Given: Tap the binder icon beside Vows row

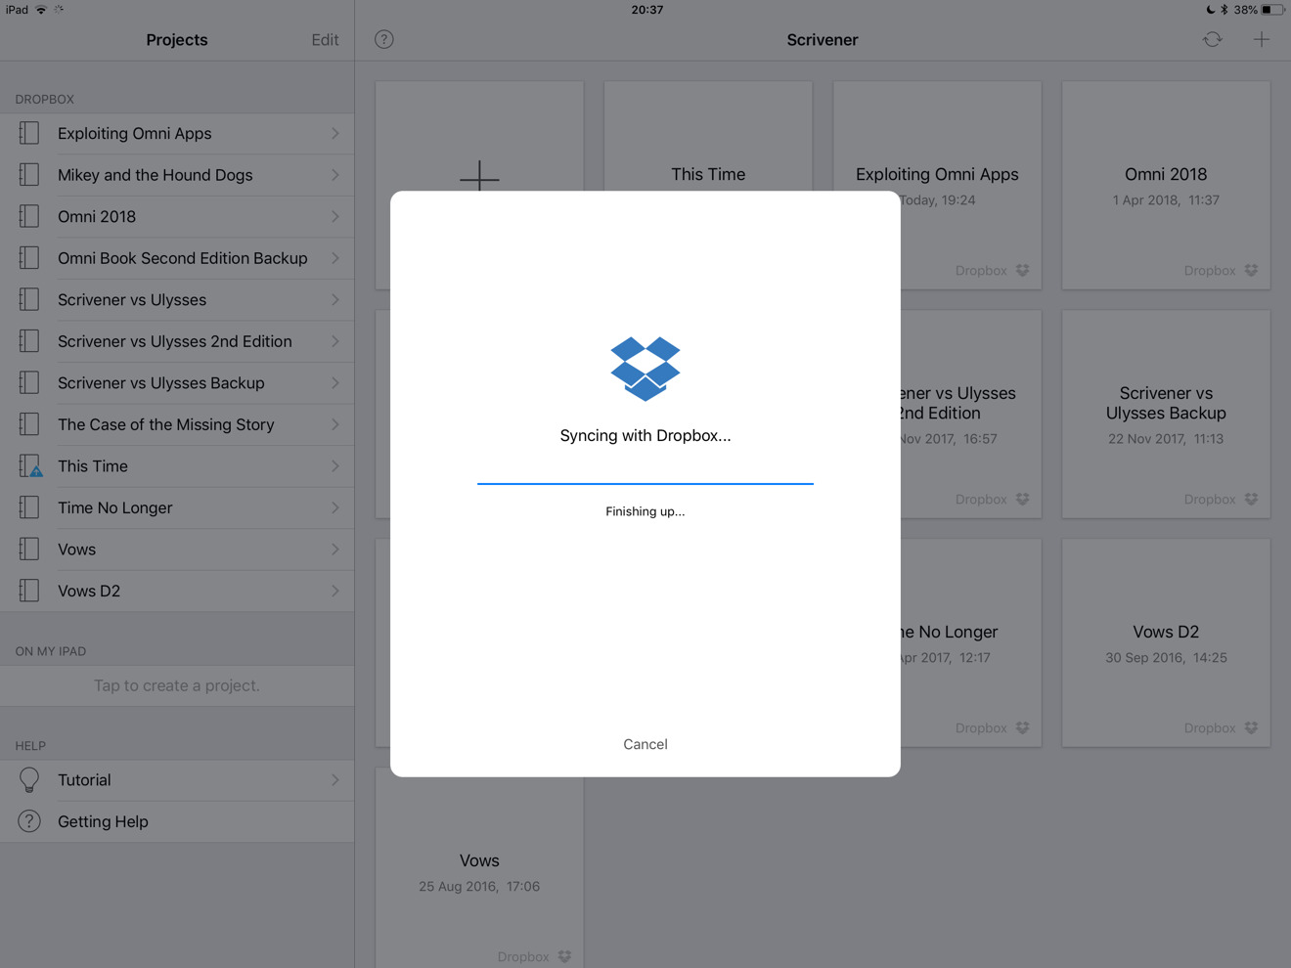Looking at the screenshot, I should [29, 549].
